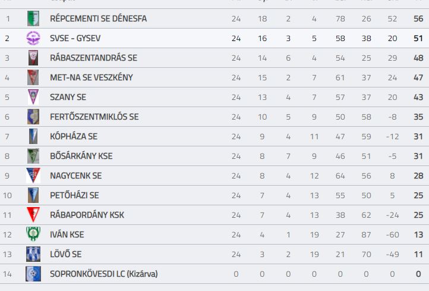Click the purple SVSE - GYSEV club logo
The image size is (429, 291).
click(x=33, y=38)
